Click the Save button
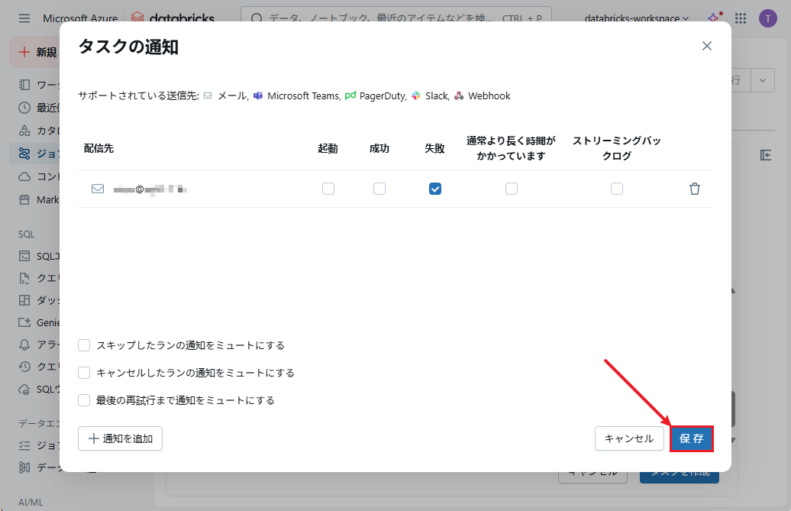Image resolution: width=791 pixels, height=511 pixels. (x=691, y=438)
